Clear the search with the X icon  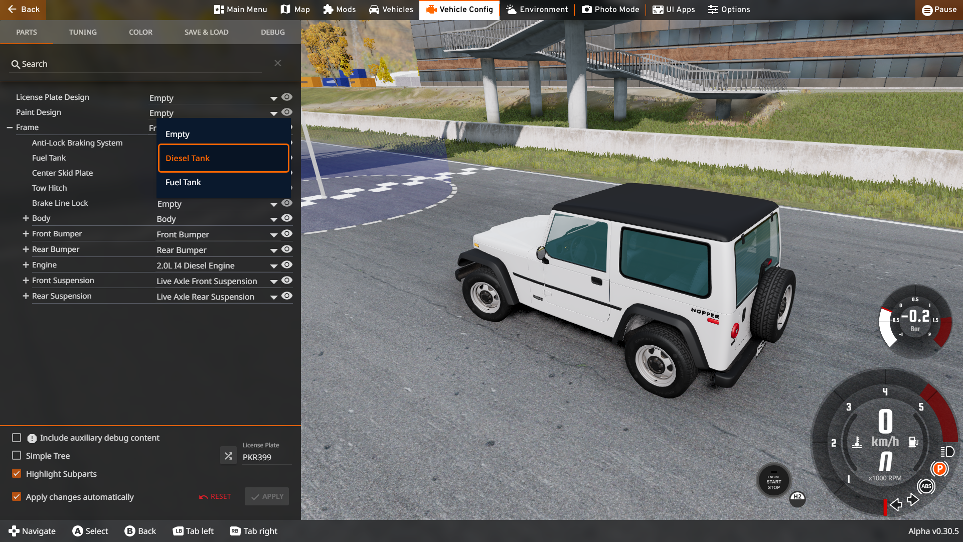tap(278, 63)
